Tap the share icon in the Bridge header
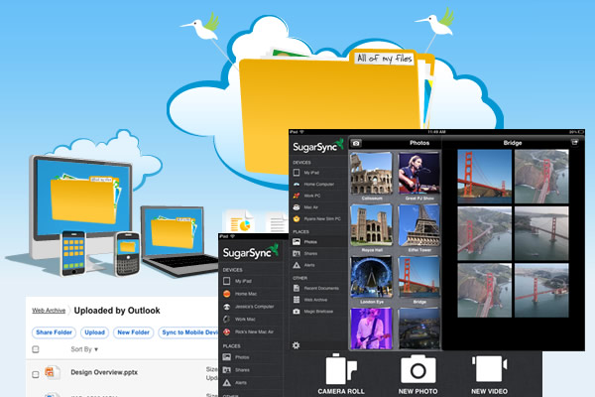 click(575, 143)
